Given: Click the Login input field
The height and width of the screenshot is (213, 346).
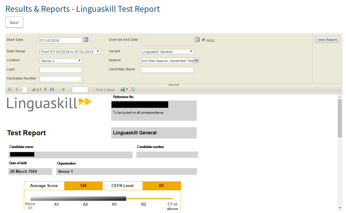Looking at the screenshot, I should click(x=61, y=70).
